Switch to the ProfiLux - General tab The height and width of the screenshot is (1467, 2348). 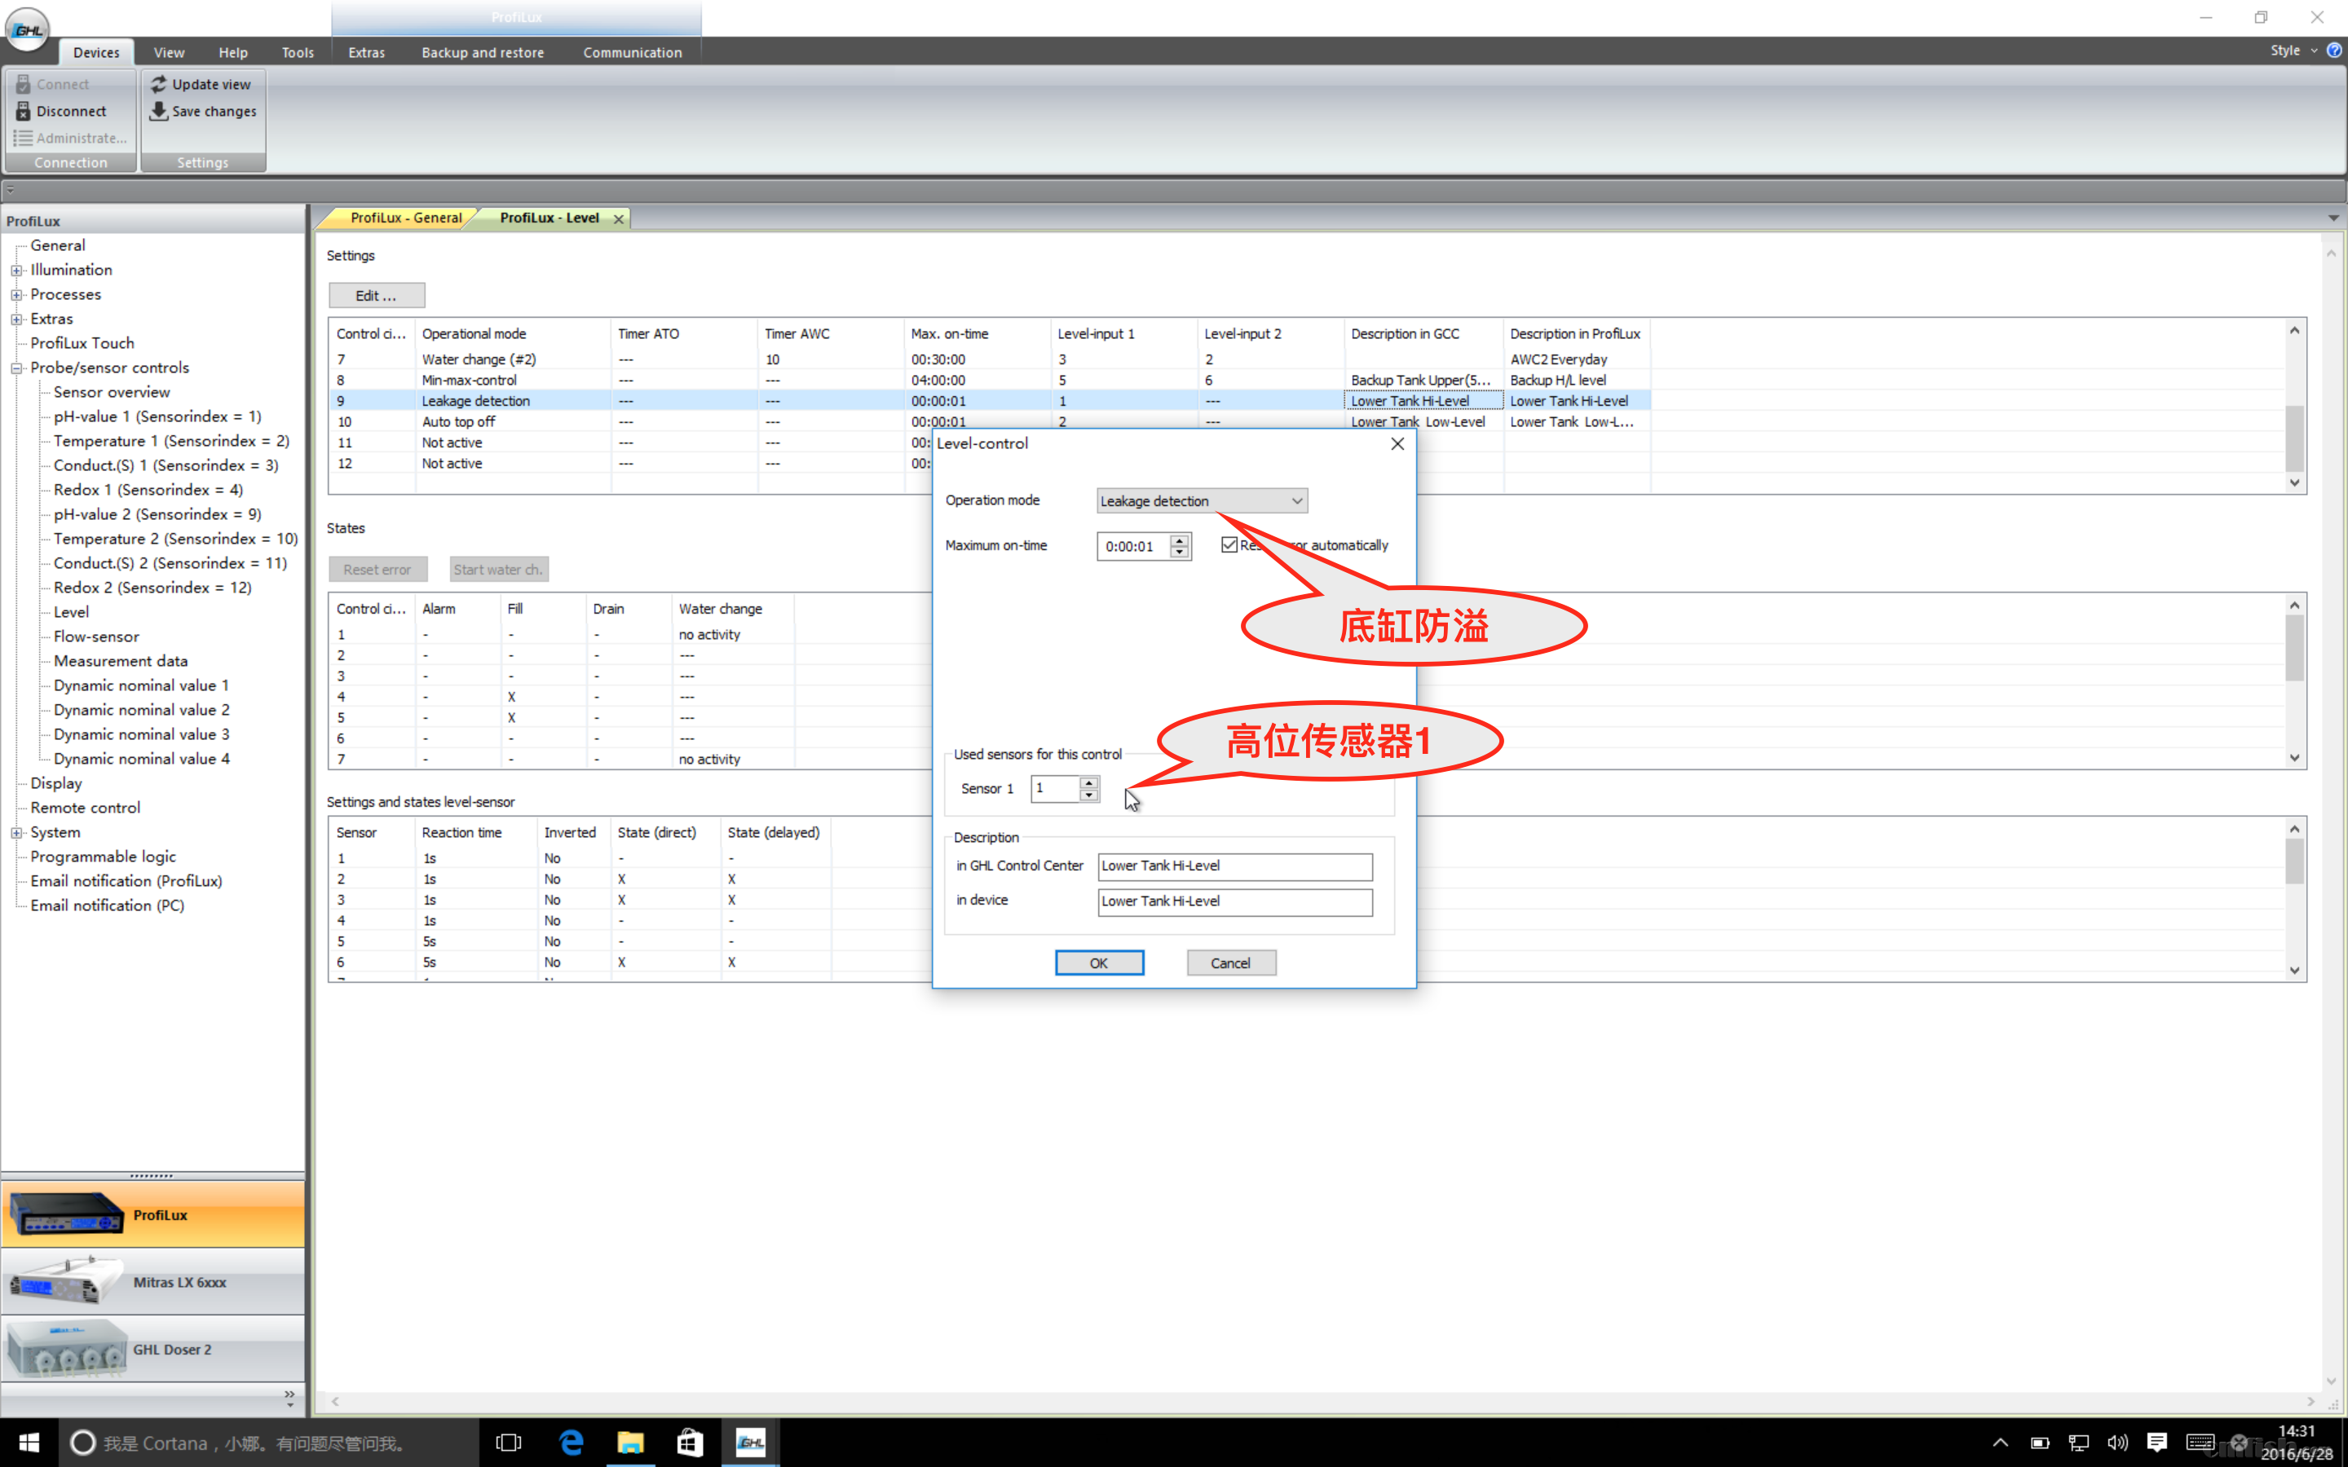(404, 218)
